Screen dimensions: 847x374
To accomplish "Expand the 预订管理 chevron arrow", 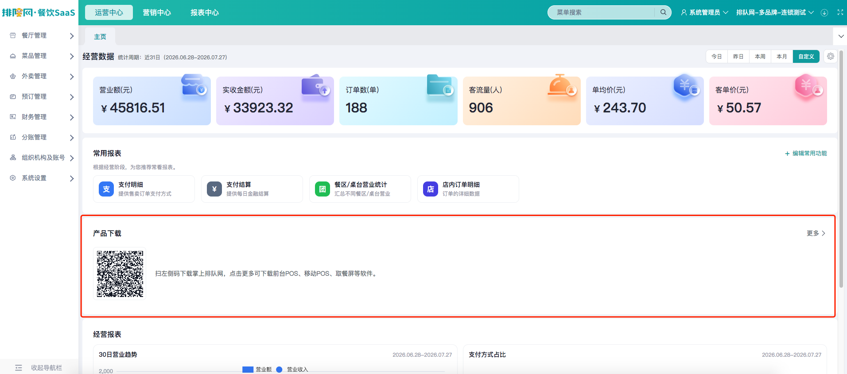I will tap(72, 97).
